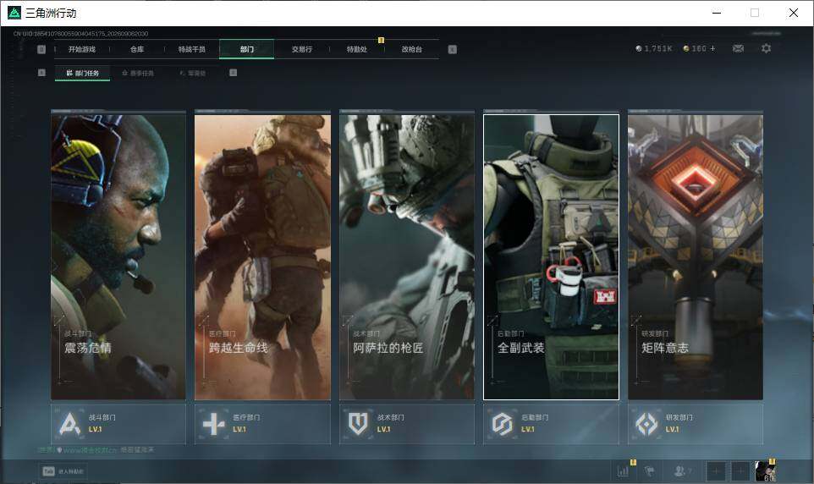Open the mail envelope icon

tap(738, 48)
